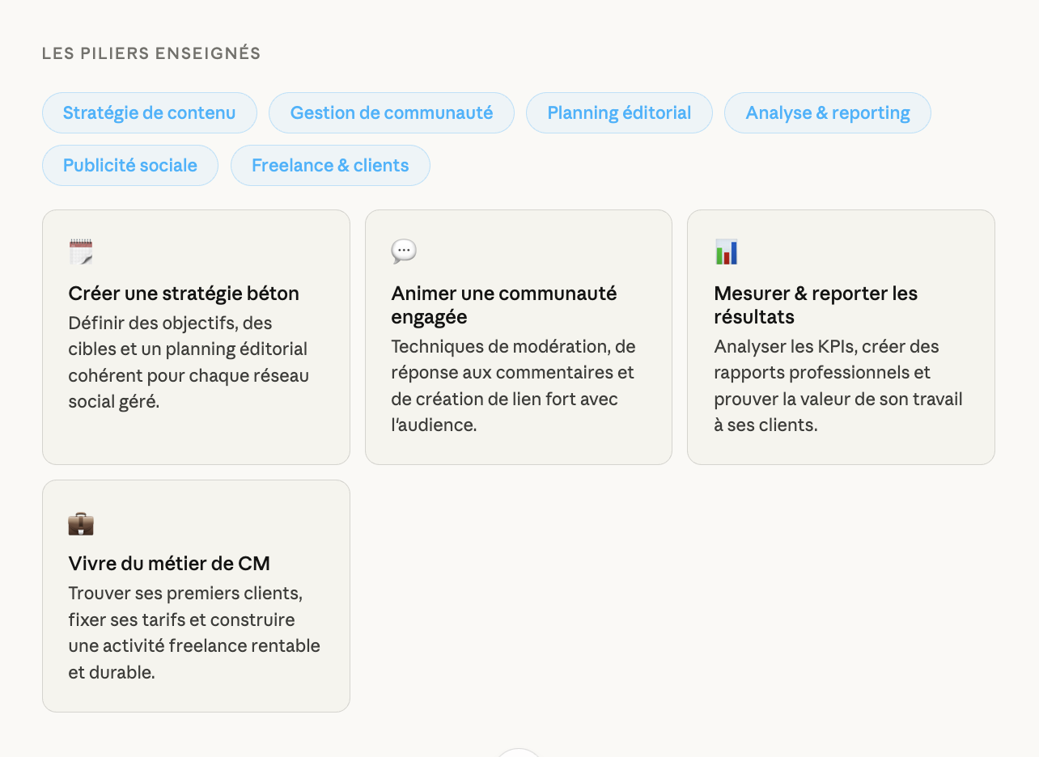Click the Techniques de modération description text

[513, 386]
